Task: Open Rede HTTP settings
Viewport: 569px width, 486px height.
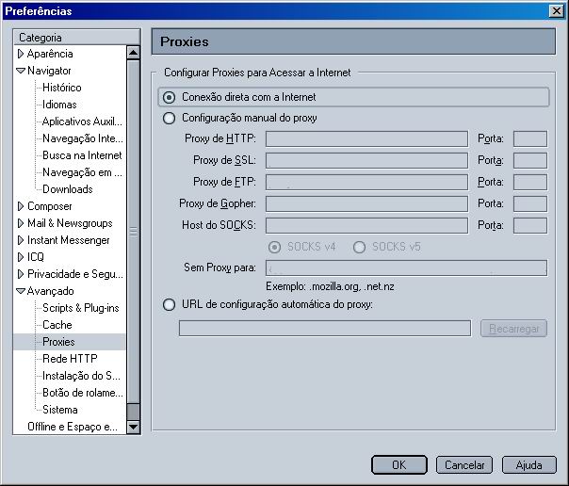Action: click(70, 359)
